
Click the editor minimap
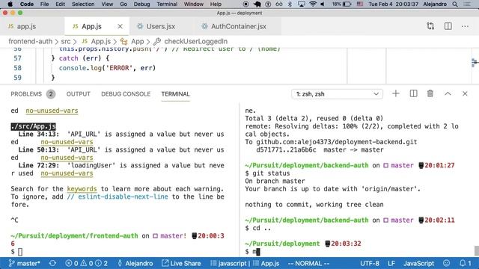(475, 63)
